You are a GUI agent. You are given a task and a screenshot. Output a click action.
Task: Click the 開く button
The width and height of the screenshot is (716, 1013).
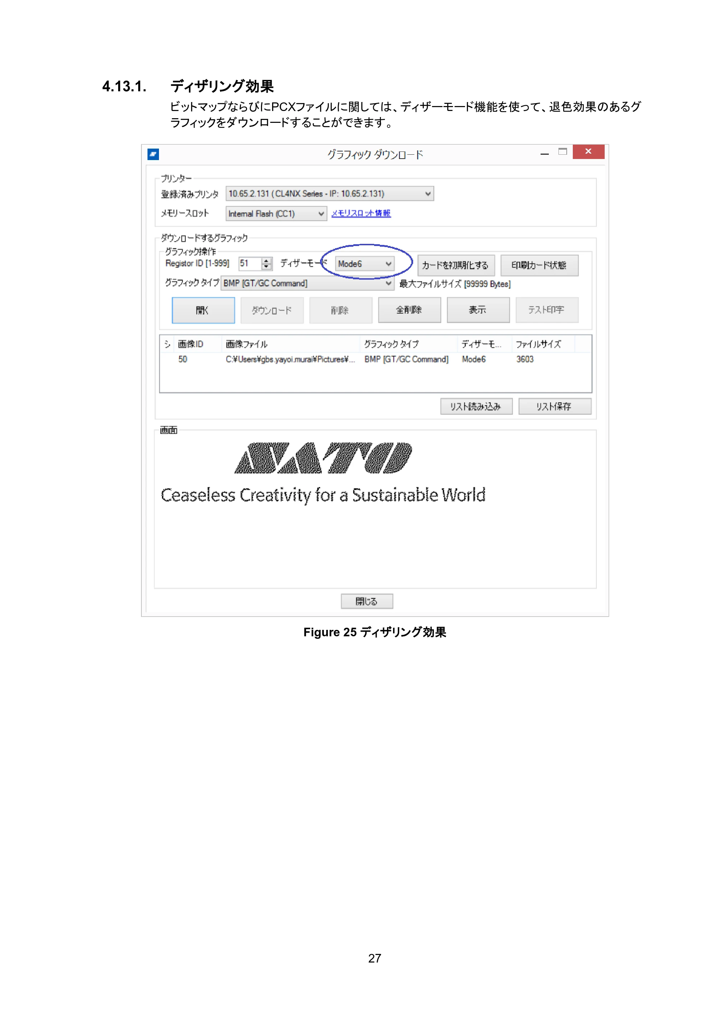point(203,310)
